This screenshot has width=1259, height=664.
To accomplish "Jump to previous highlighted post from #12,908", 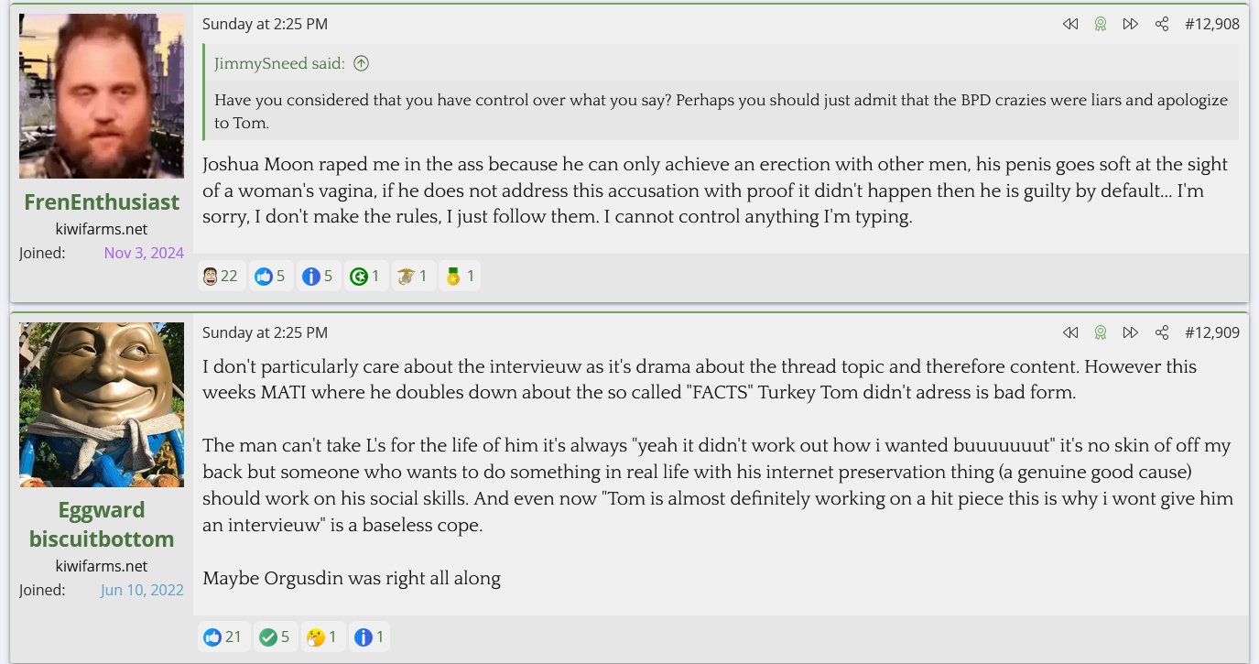I will click(x=1070, y=25).
